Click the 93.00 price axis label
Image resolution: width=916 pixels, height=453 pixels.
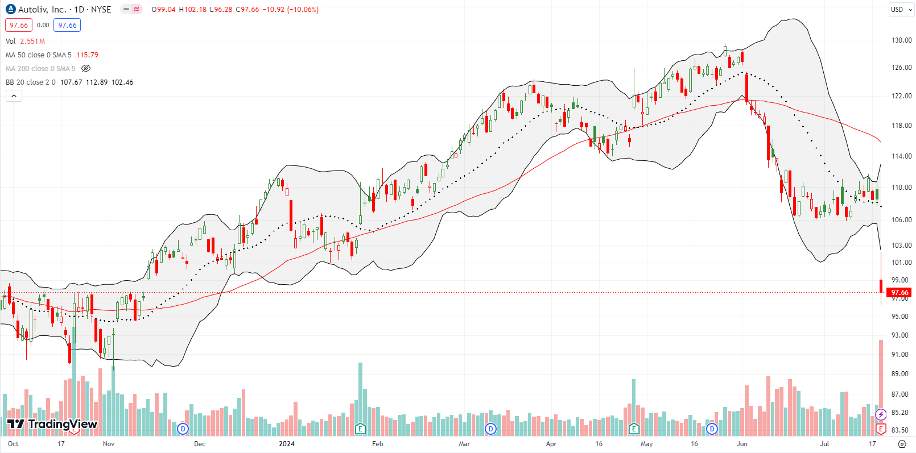pyautogui.click(x=900, y=335)
